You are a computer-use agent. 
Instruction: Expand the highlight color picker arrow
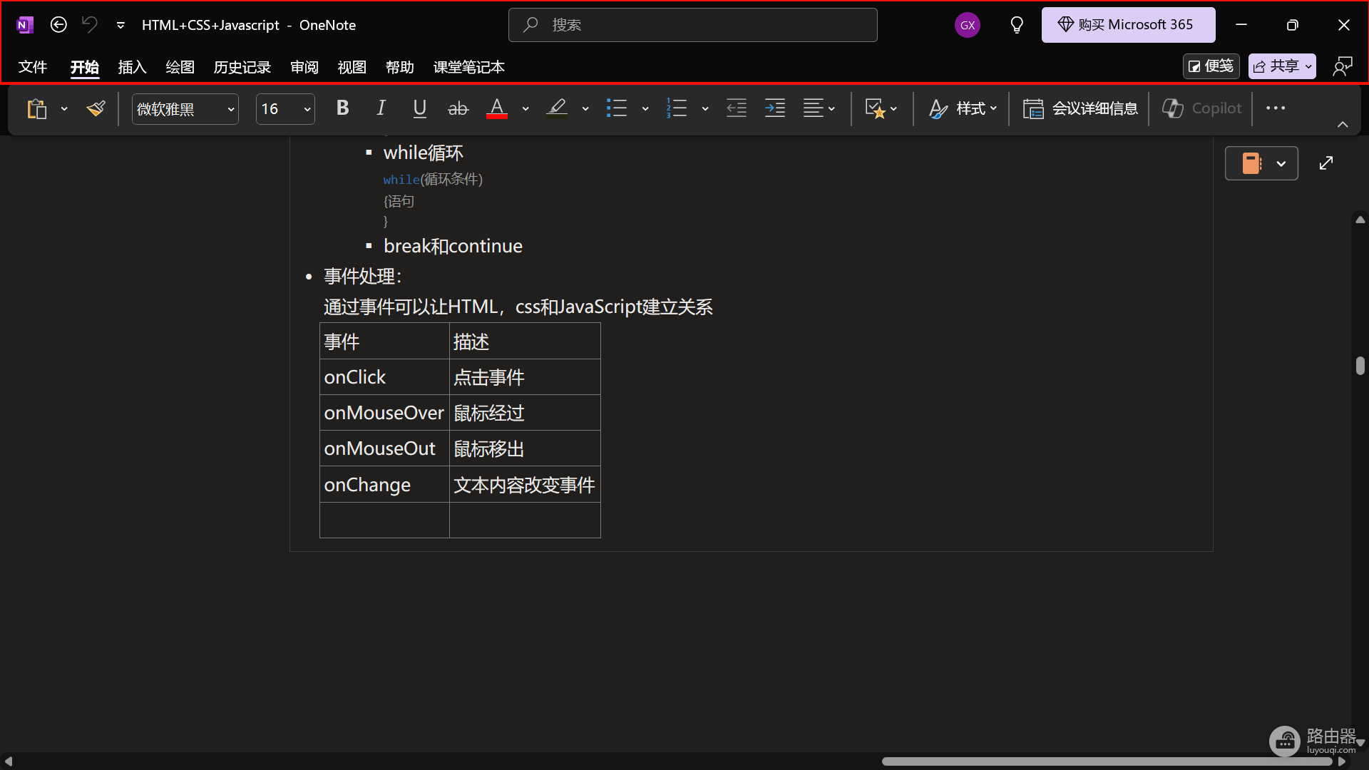[x=585, y=109]
